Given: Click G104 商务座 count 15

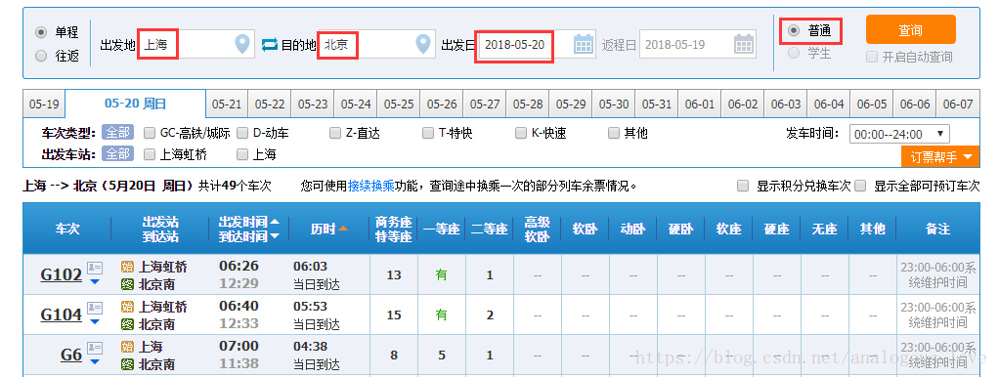Looking at the screenshot, I should (x=394, y=315).
